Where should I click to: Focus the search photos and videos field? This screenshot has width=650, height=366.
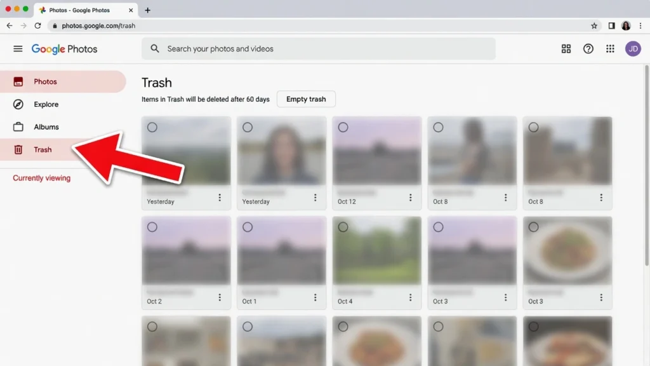pyautogui.click(x=319, y=48)
